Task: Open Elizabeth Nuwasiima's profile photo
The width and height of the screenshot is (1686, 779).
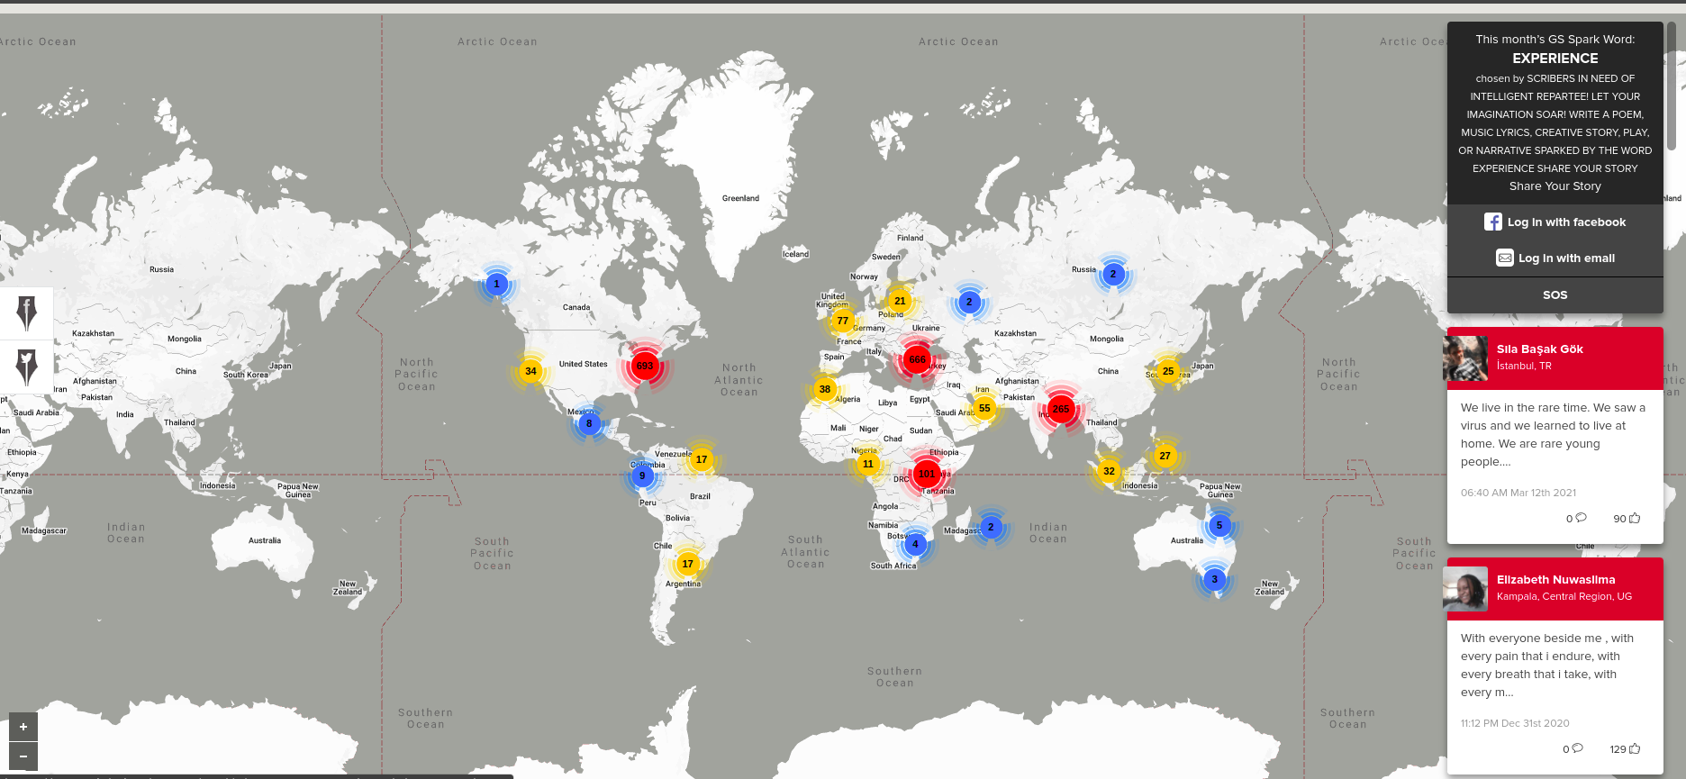Action: click(1465, 589)
